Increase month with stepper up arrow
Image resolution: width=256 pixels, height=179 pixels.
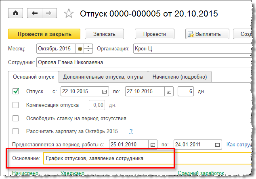pos(88,46)
